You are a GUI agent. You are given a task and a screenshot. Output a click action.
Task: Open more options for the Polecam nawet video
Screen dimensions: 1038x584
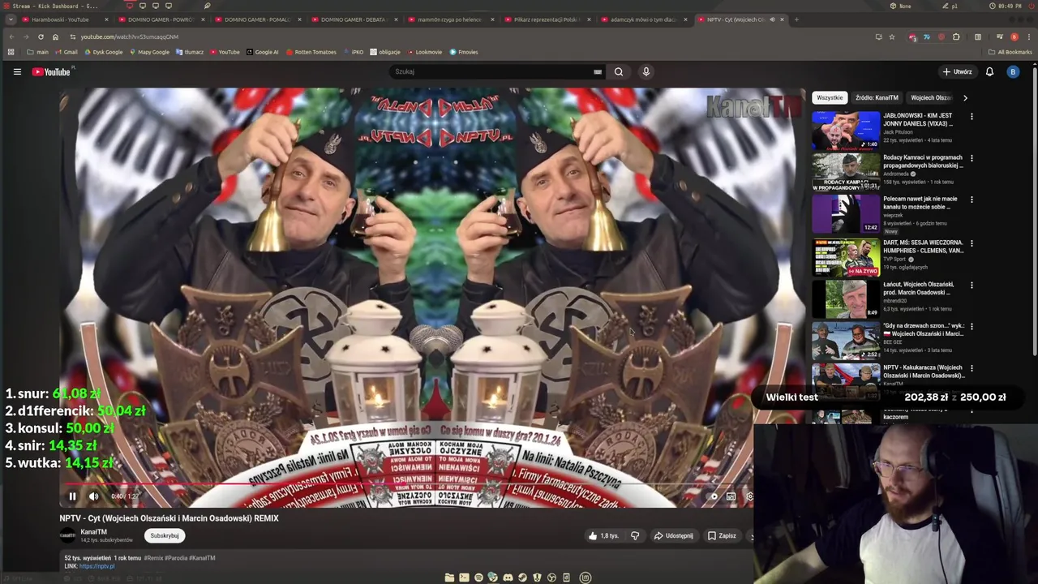[x=972, y=200]
